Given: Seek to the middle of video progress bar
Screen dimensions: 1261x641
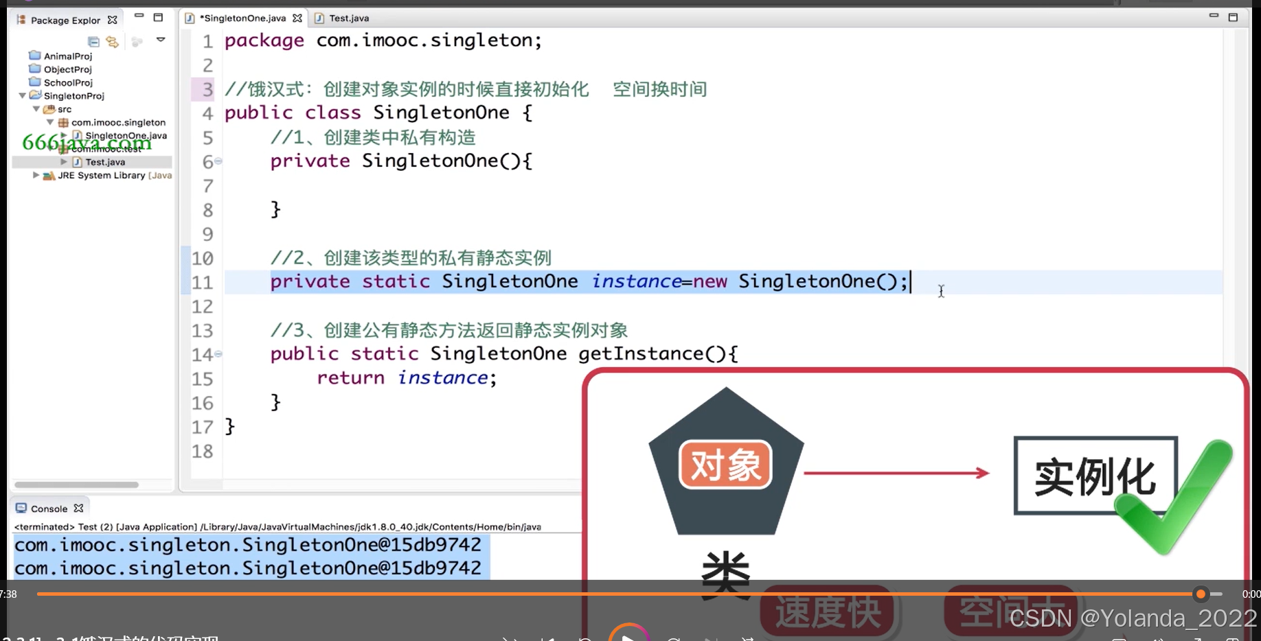Looking at the screenshot, I should 630,594.
